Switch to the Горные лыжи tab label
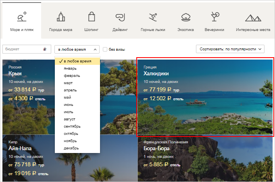The height and width of the screenshot is (182, 275). pos(153,30)
